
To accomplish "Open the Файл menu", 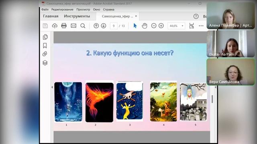I will point(45,10).
